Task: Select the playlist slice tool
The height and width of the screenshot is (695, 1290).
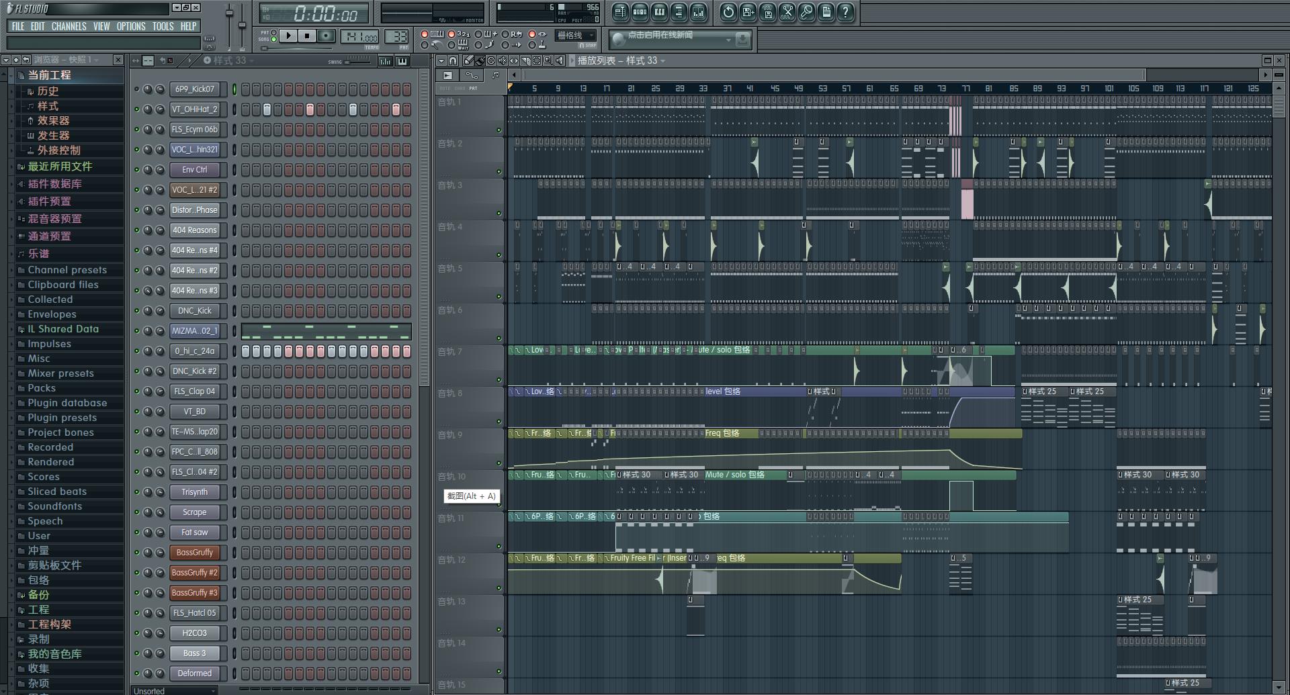Action: click(525, 60)
